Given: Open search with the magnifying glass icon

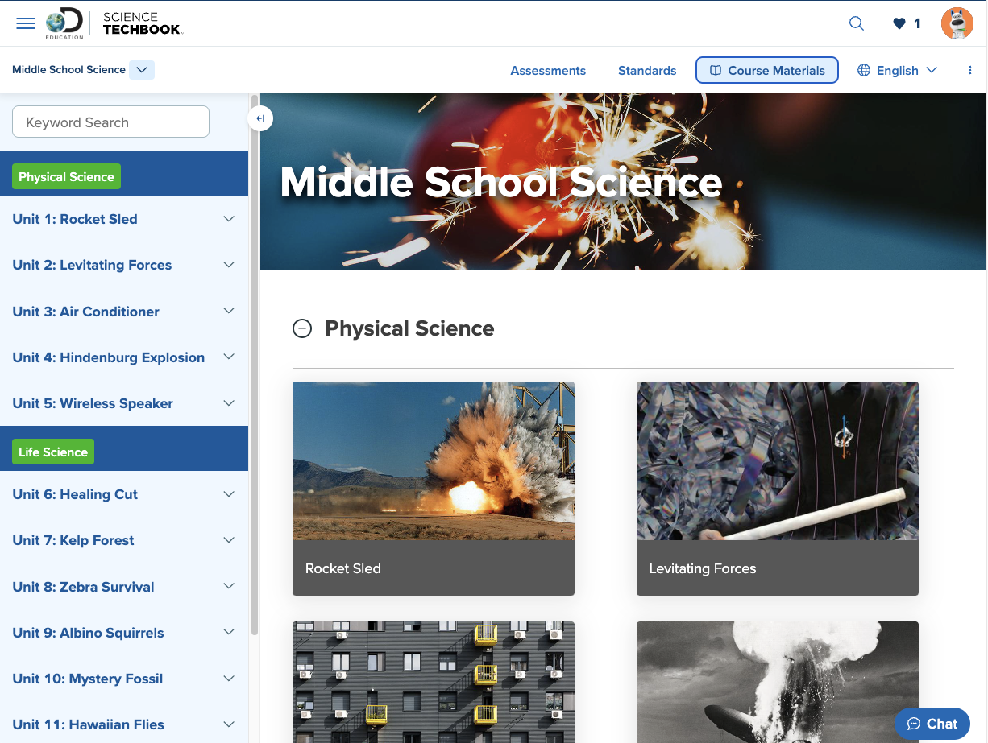Looking at the screenshot, I should point(857,23).
